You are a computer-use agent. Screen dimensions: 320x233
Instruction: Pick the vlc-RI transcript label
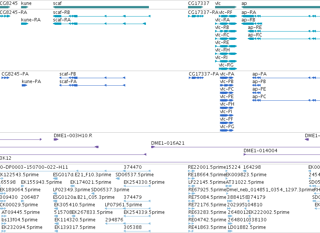pos(221,57)
